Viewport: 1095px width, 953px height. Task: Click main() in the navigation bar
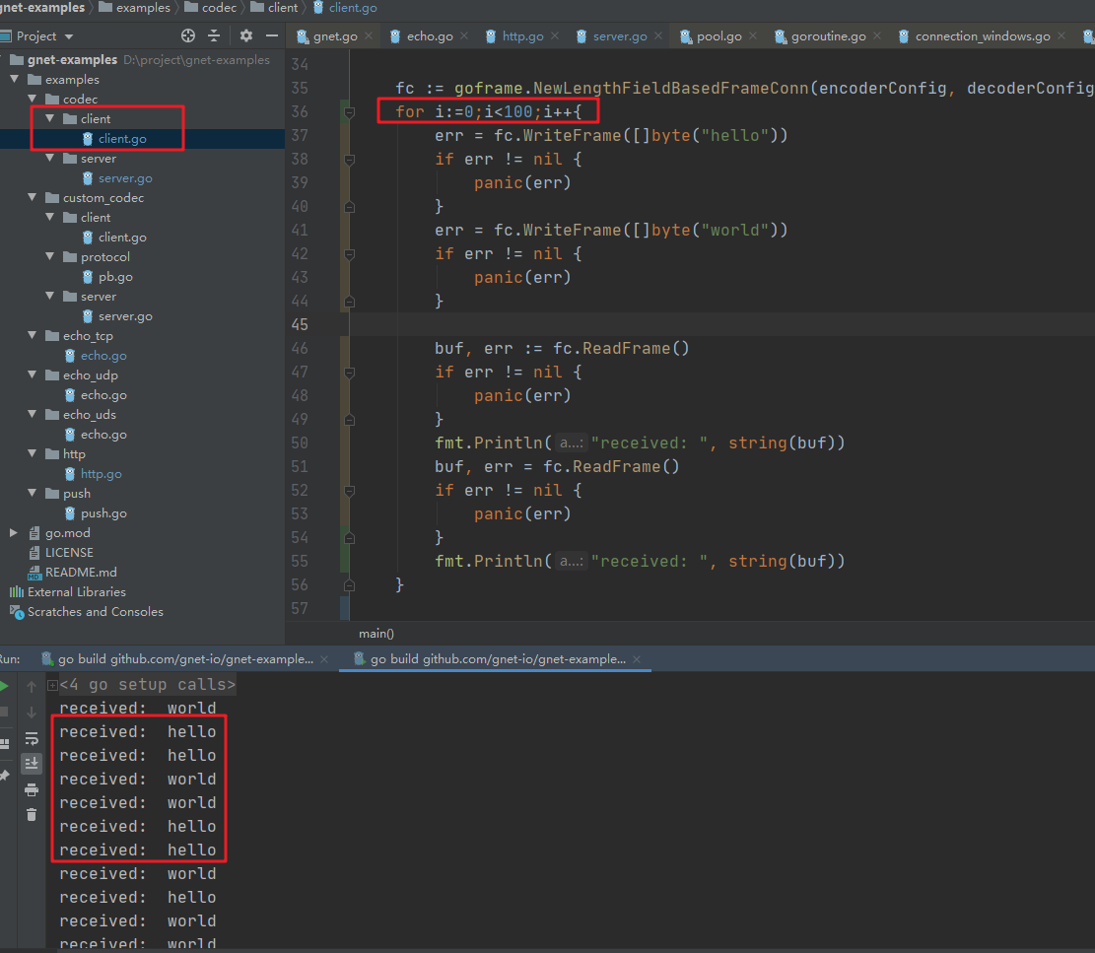[376, 633]
